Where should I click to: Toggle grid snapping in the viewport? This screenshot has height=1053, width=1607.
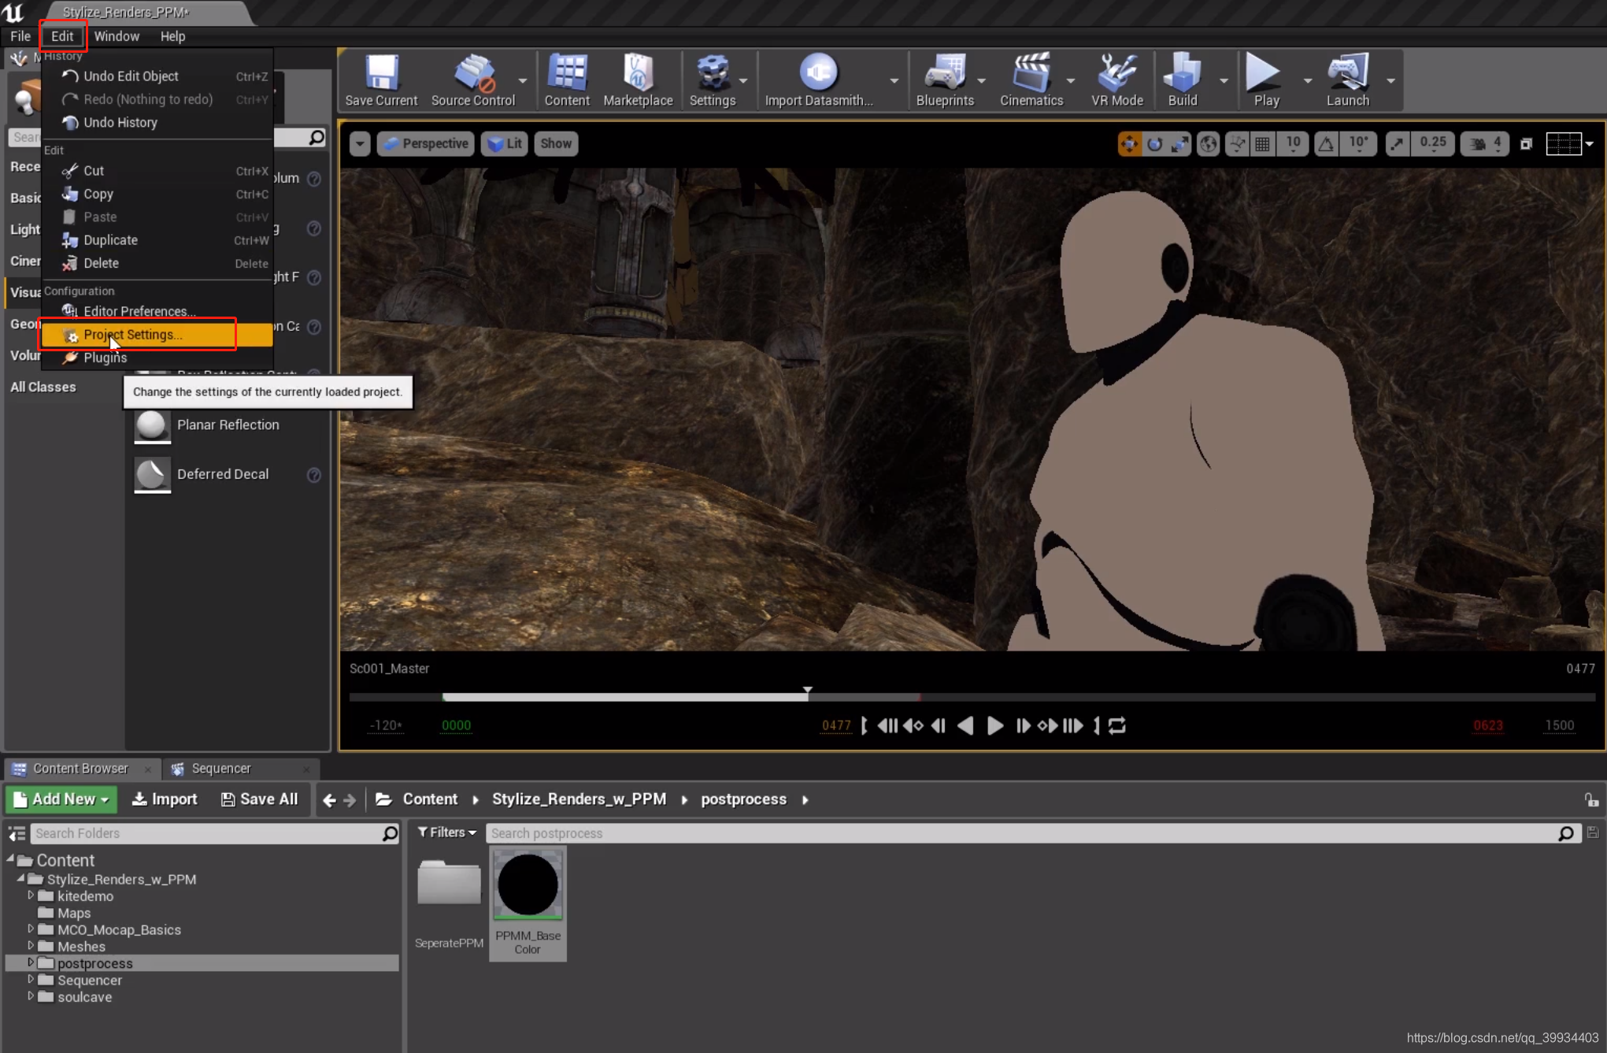point(1262,143)
